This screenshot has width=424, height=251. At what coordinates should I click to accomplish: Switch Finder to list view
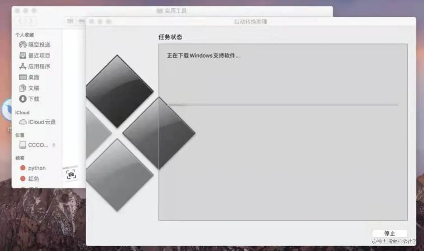point(82,21)
